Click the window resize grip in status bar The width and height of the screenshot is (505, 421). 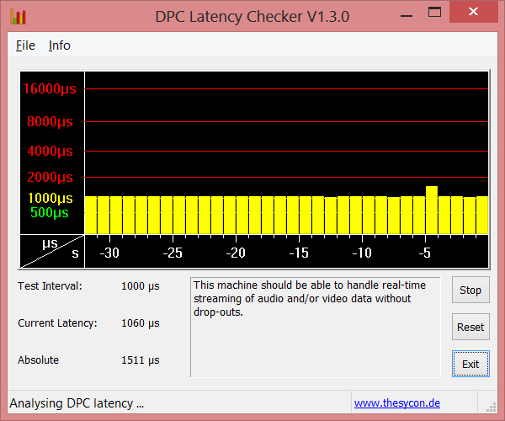(x=492, y=408)
